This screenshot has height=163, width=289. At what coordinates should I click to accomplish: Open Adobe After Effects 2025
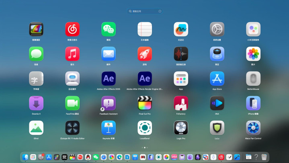[x=109, y=78]
